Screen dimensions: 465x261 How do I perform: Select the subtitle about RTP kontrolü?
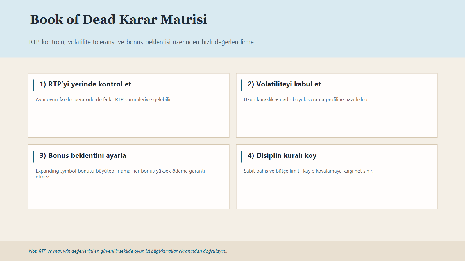point(141,42)
